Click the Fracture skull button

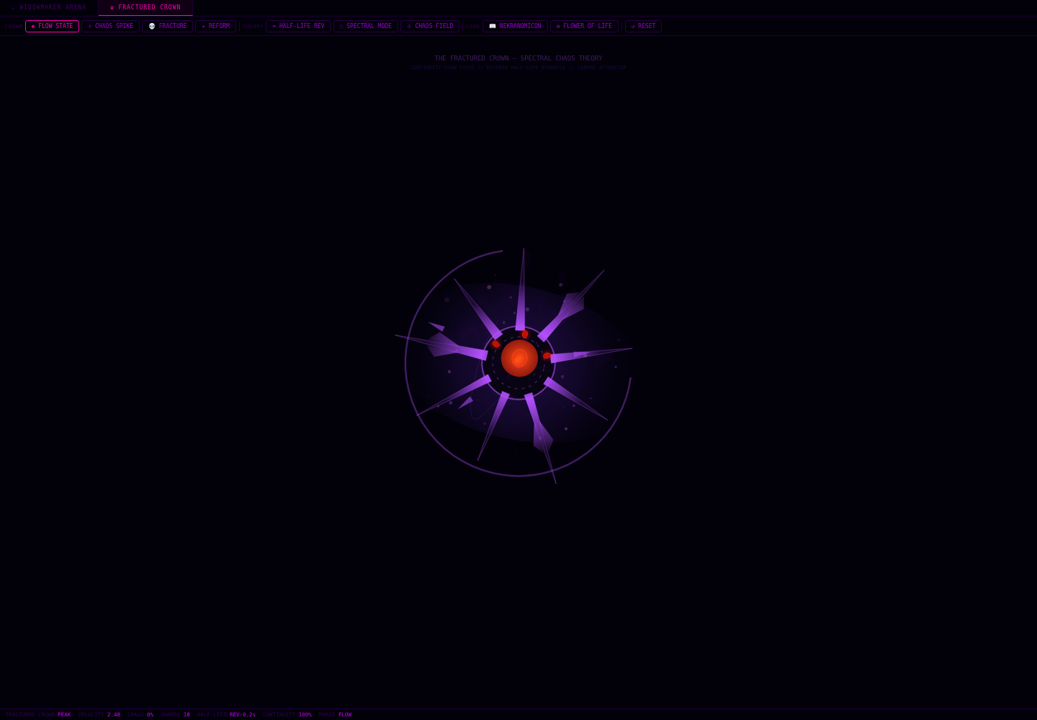[x=167, y=26]
